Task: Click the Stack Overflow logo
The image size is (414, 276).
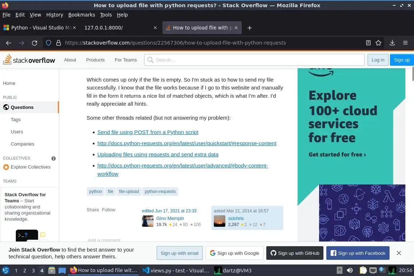Action: [29, 60]
